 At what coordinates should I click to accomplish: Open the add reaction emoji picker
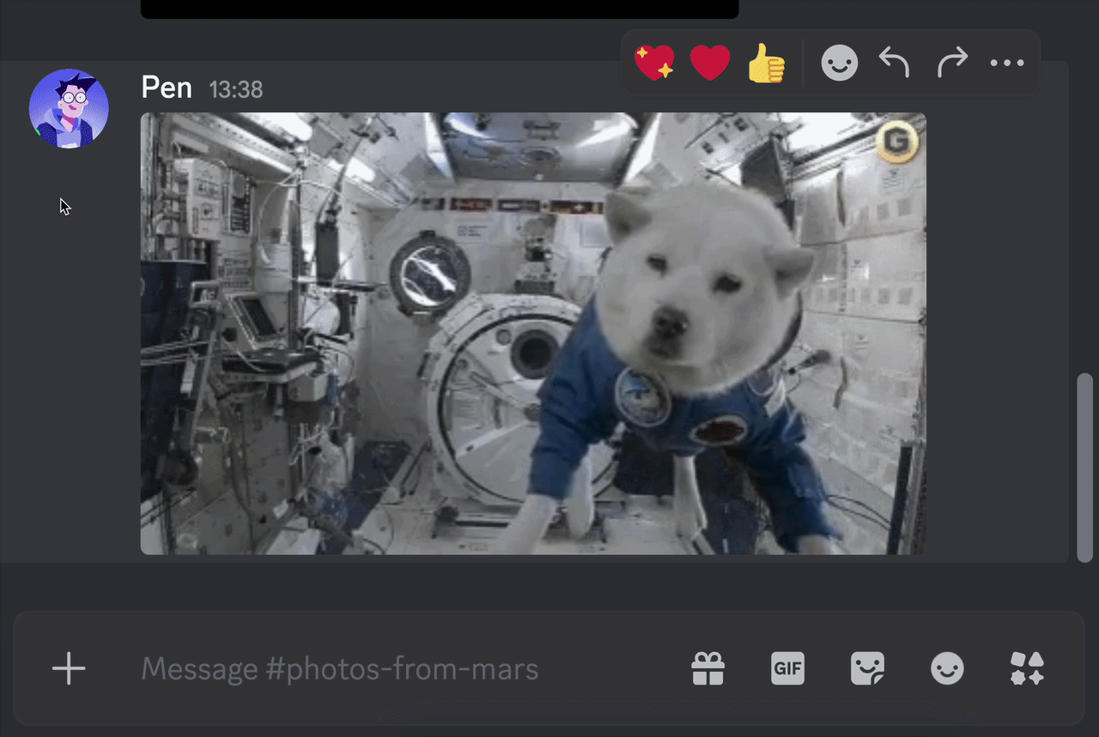[x=840, y=63]
